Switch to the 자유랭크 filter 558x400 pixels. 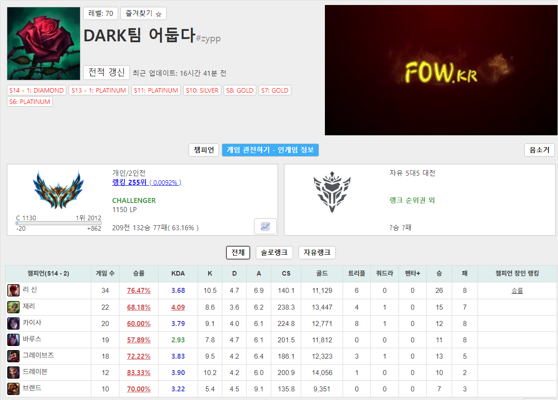pyautogui.click(x=317, y=252)
